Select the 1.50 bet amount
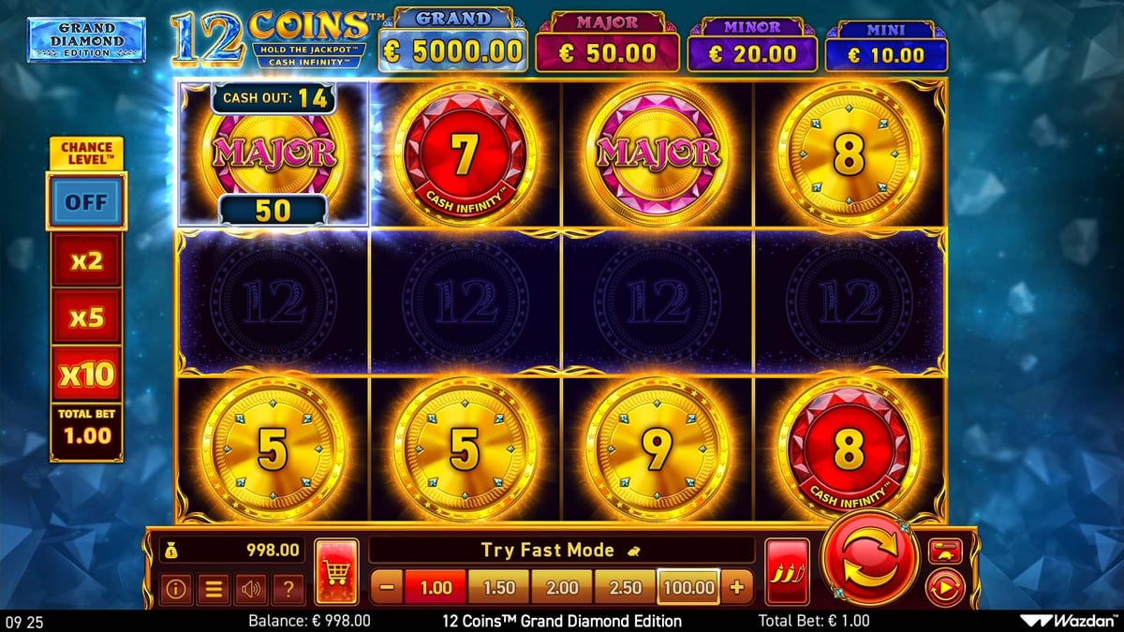Image resolution: width=1124 pixels, height=632 pixels. click(x=498, y=588)
